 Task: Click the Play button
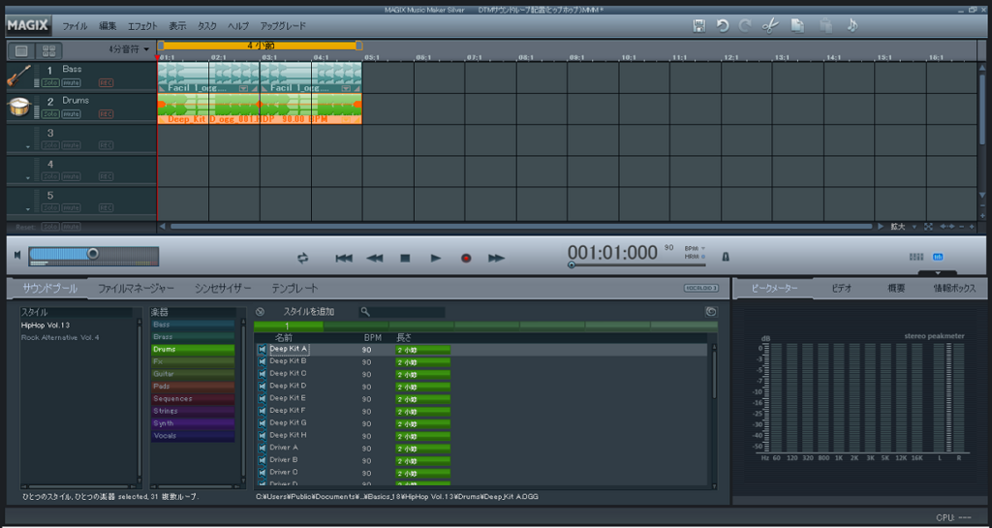435,258
